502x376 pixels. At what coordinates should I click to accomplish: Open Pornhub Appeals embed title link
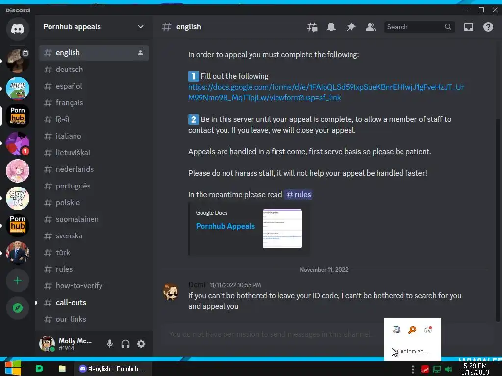tap(226, 226)
